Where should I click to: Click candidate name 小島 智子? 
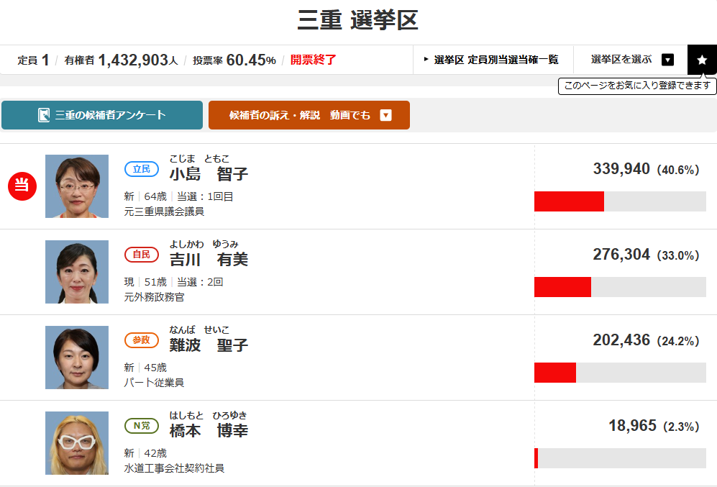[x=209, y=174]
